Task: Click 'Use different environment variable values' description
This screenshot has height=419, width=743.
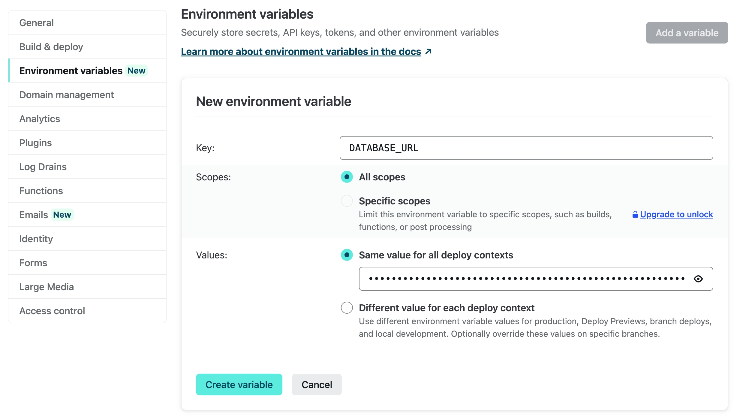Action: (535, 327)
